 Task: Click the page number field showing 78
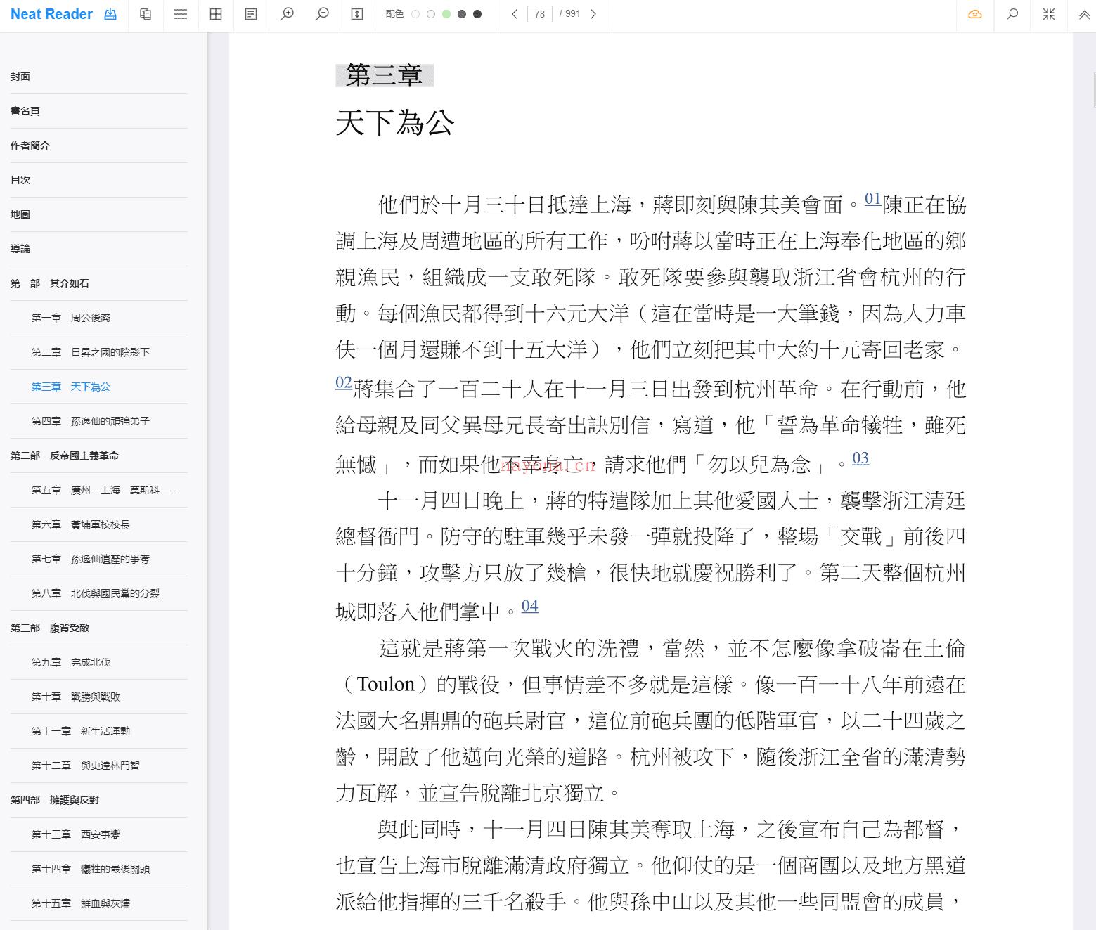click(539, 14)
